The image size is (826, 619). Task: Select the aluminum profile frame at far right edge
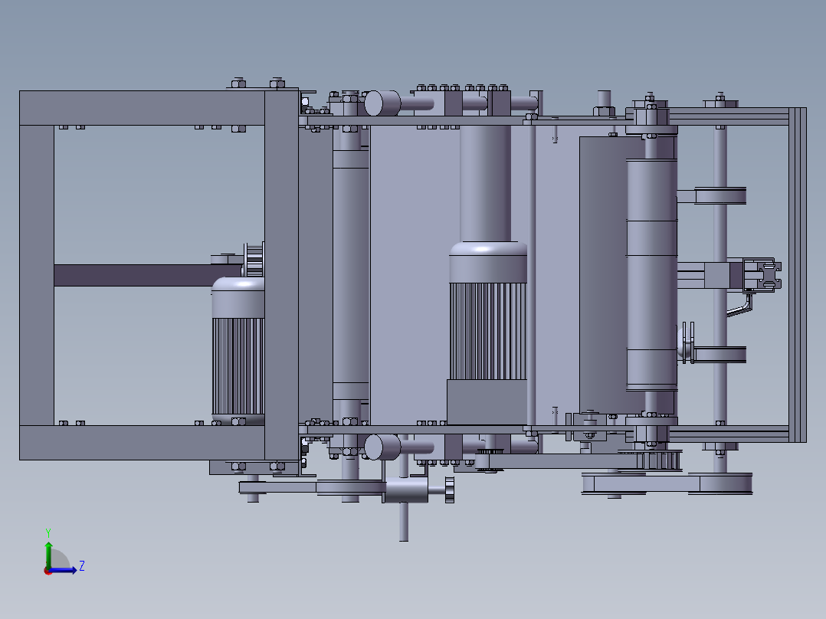click(798, 274)
